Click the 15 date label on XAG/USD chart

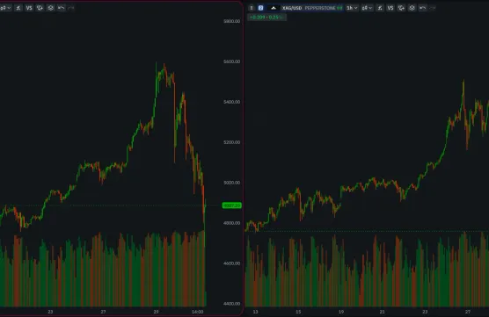tap(298, 312)
